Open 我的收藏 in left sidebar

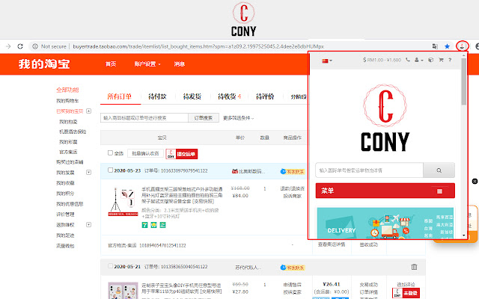[x=65, y=182]
